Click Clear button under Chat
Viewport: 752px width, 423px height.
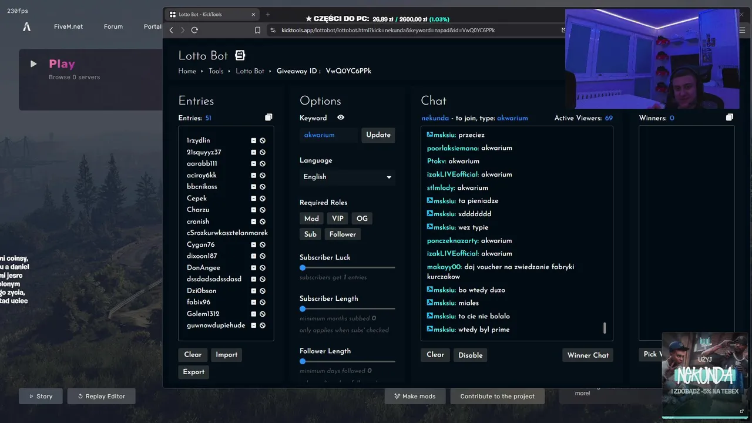(435, 355)
